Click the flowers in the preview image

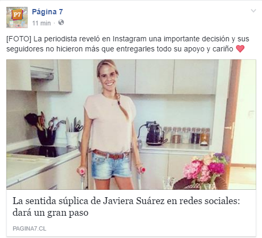206,170
